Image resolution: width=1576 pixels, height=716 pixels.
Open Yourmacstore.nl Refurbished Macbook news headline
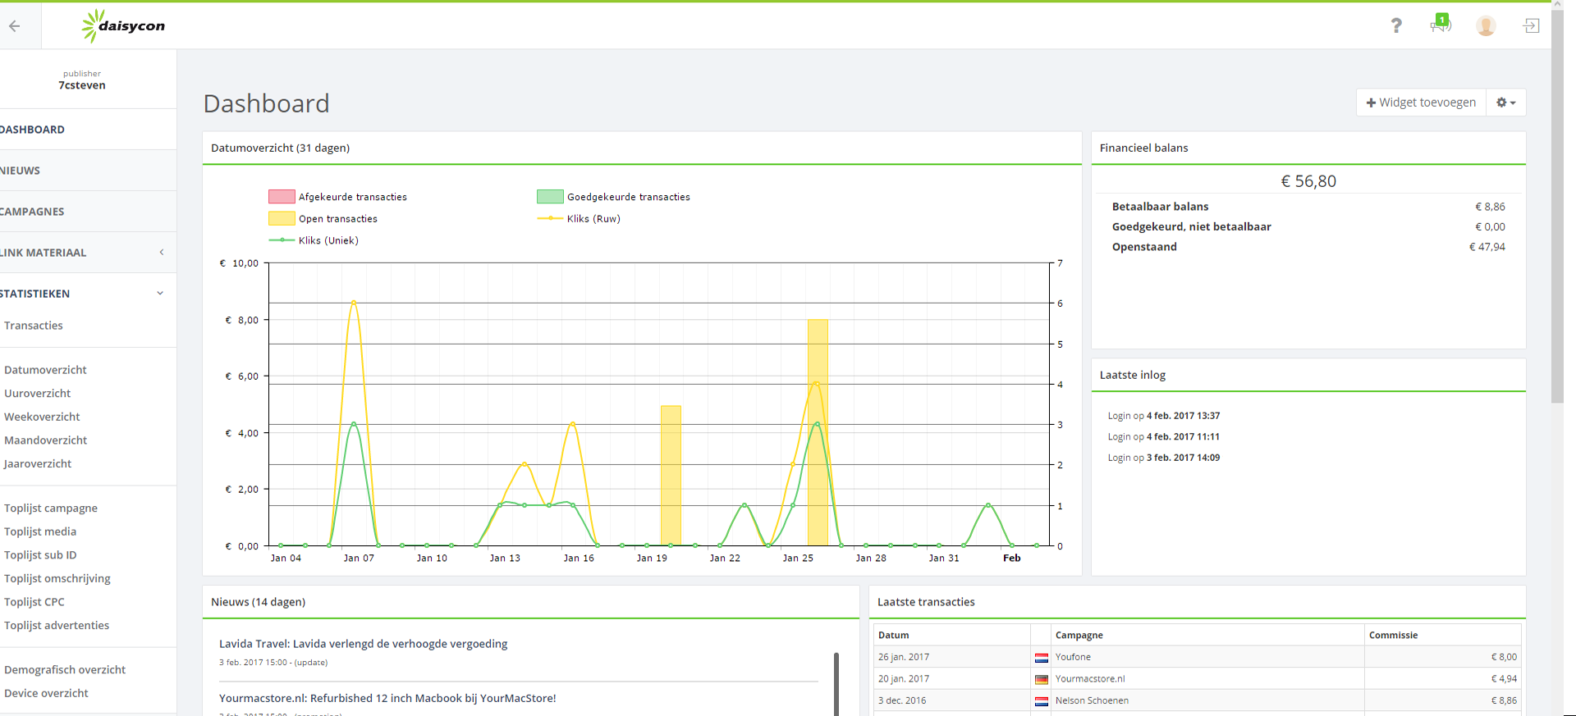[387, 698]
